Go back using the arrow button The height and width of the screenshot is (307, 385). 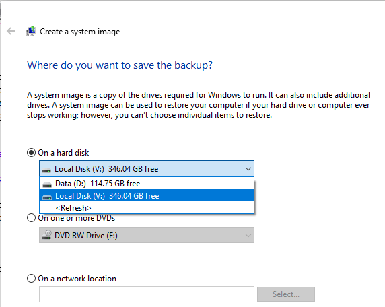(11, 31)
